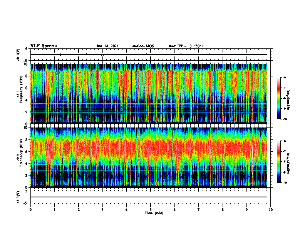The width and height of the screenshot is (305, 235).
Task: Click the "VLF Spectra" plot title
Action: (x=44, y=46)
